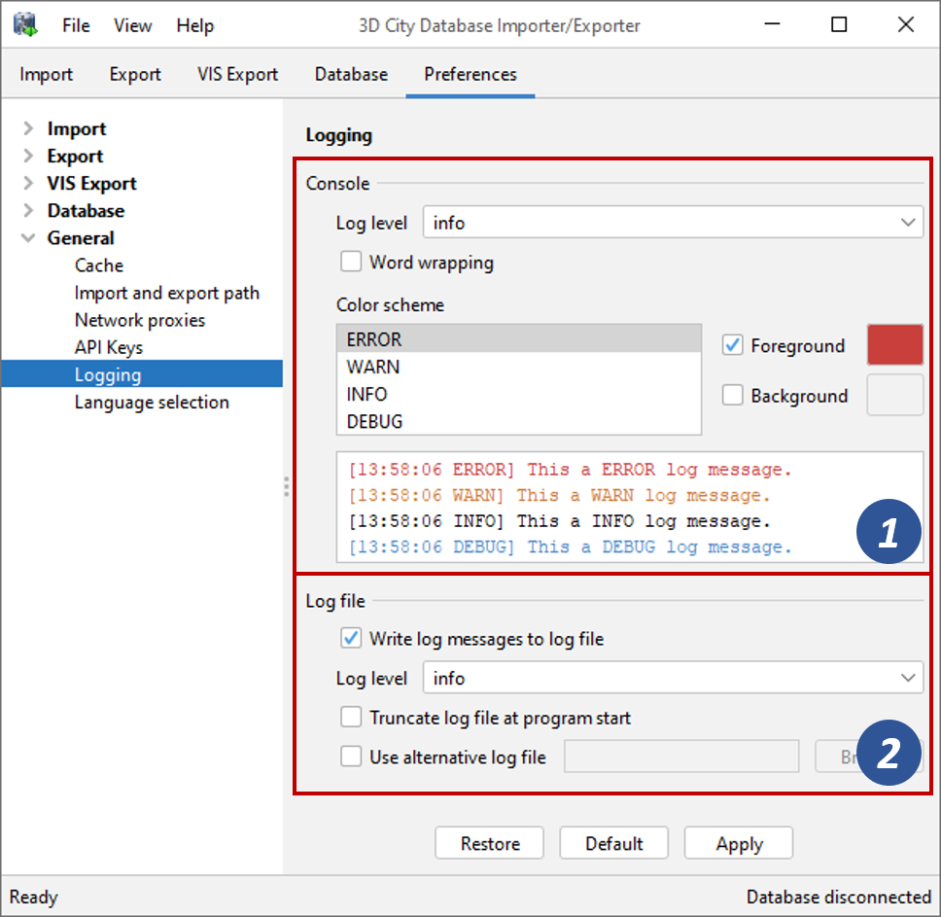The image size is (941, 917).
Task: Click the Import tree node label
Action: (x=77, y=128)
